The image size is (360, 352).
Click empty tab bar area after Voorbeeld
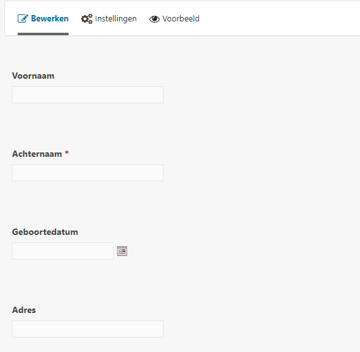pos(276,19)
